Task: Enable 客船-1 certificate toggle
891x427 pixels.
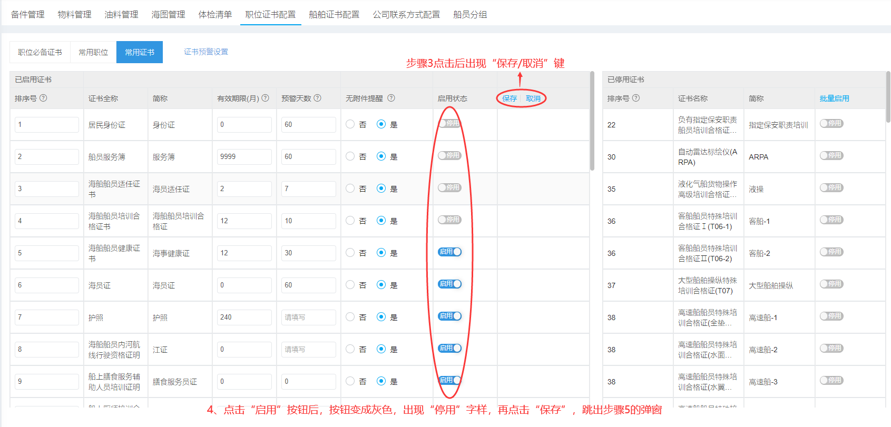Action: click(831, 220)
